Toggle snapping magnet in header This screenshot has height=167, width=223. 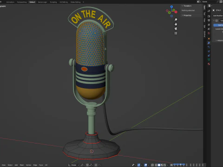(x=87, y=165)
